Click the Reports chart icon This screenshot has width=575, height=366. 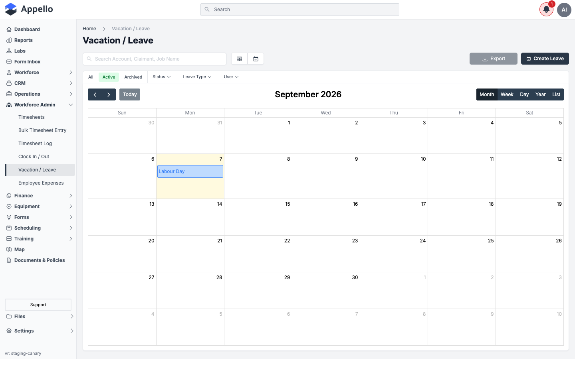point(9,40)
